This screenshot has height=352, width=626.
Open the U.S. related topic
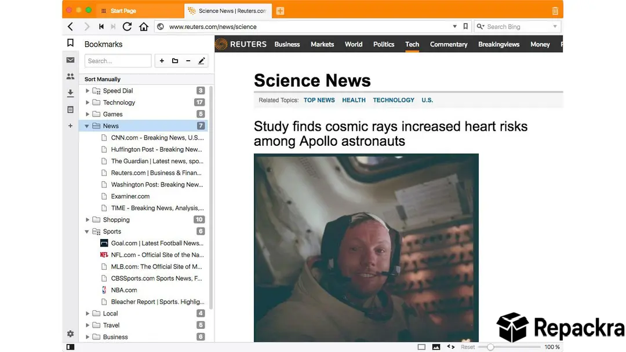[x=427, y=100]
